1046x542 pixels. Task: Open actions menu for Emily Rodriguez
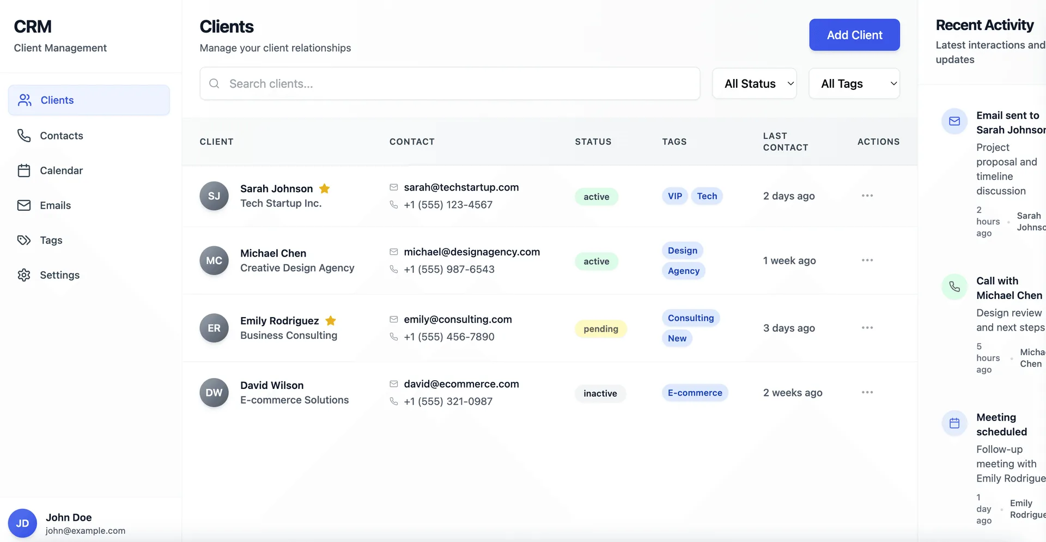tap(867, 328)
